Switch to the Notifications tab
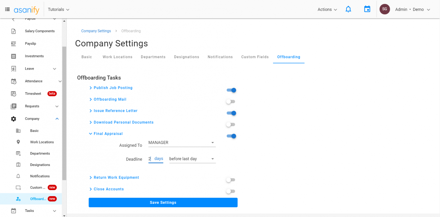The width and height of the screenshot is (440, 217). pos(220,57)
